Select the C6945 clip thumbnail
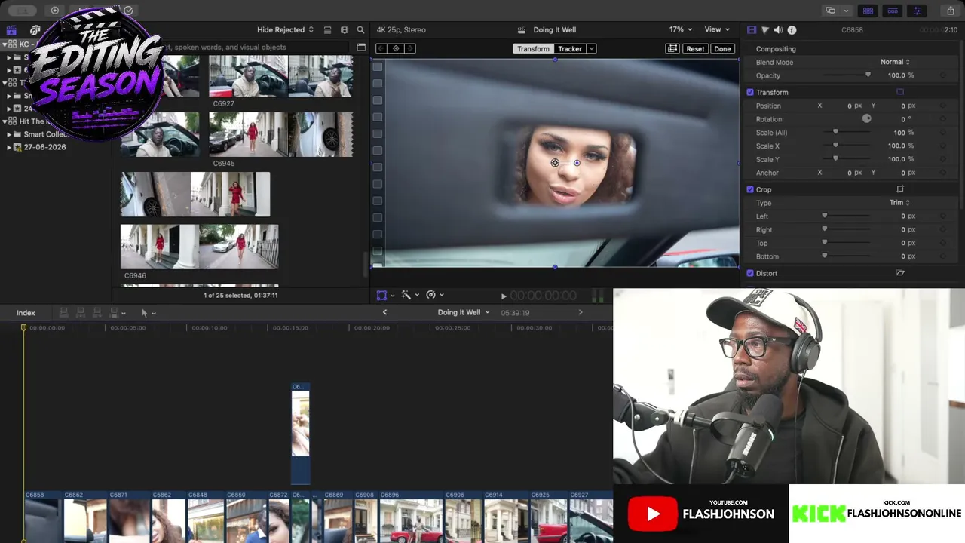This screenshot has height=543, width=965. tap(280, 134)
